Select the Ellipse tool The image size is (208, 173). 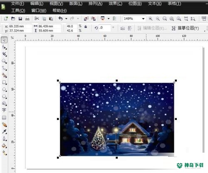click(4, 90)
